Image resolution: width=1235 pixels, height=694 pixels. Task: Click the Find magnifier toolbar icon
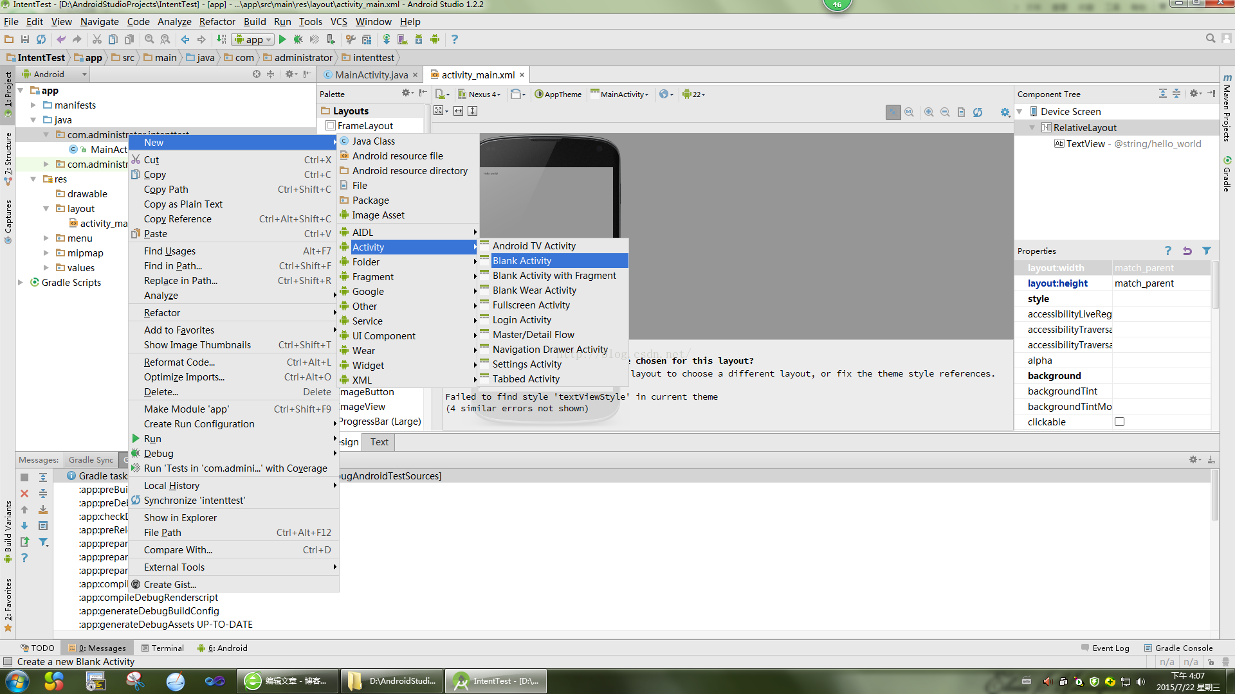point(149,39)
